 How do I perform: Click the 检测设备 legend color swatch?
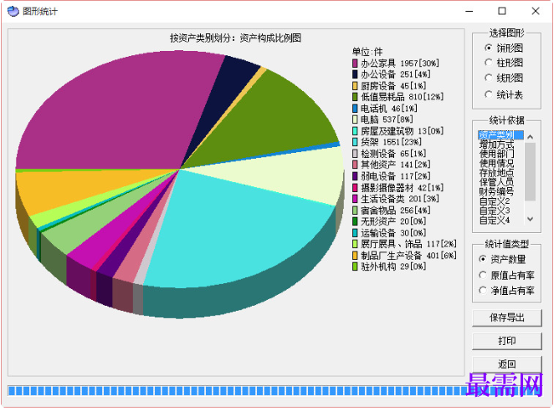point(355,154)
